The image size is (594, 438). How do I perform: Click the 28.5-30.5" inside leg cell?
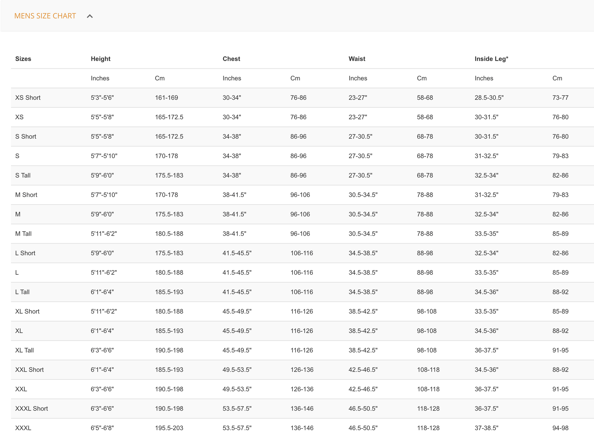point(489,98)
